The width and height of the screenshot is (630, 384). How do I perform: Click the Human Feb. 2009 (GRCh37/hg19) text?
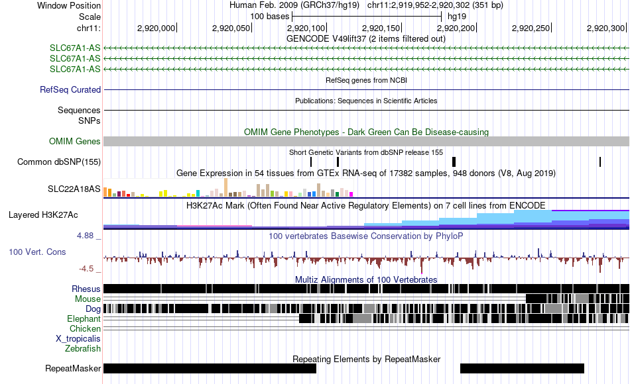click(x=295, y=5)
